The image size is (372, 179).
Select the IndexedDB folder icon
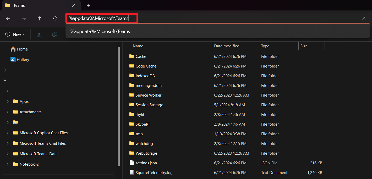point(132,76)
